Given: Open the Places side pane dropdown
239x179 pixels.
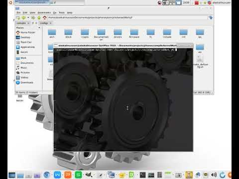Looking at the screenshot, I should coord(39,28).
